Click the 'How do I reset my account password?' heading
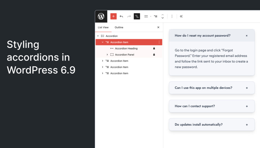Image resolution: width=260 pixels, height=148 pixels. pyautogui.click(x=202, y=35)
